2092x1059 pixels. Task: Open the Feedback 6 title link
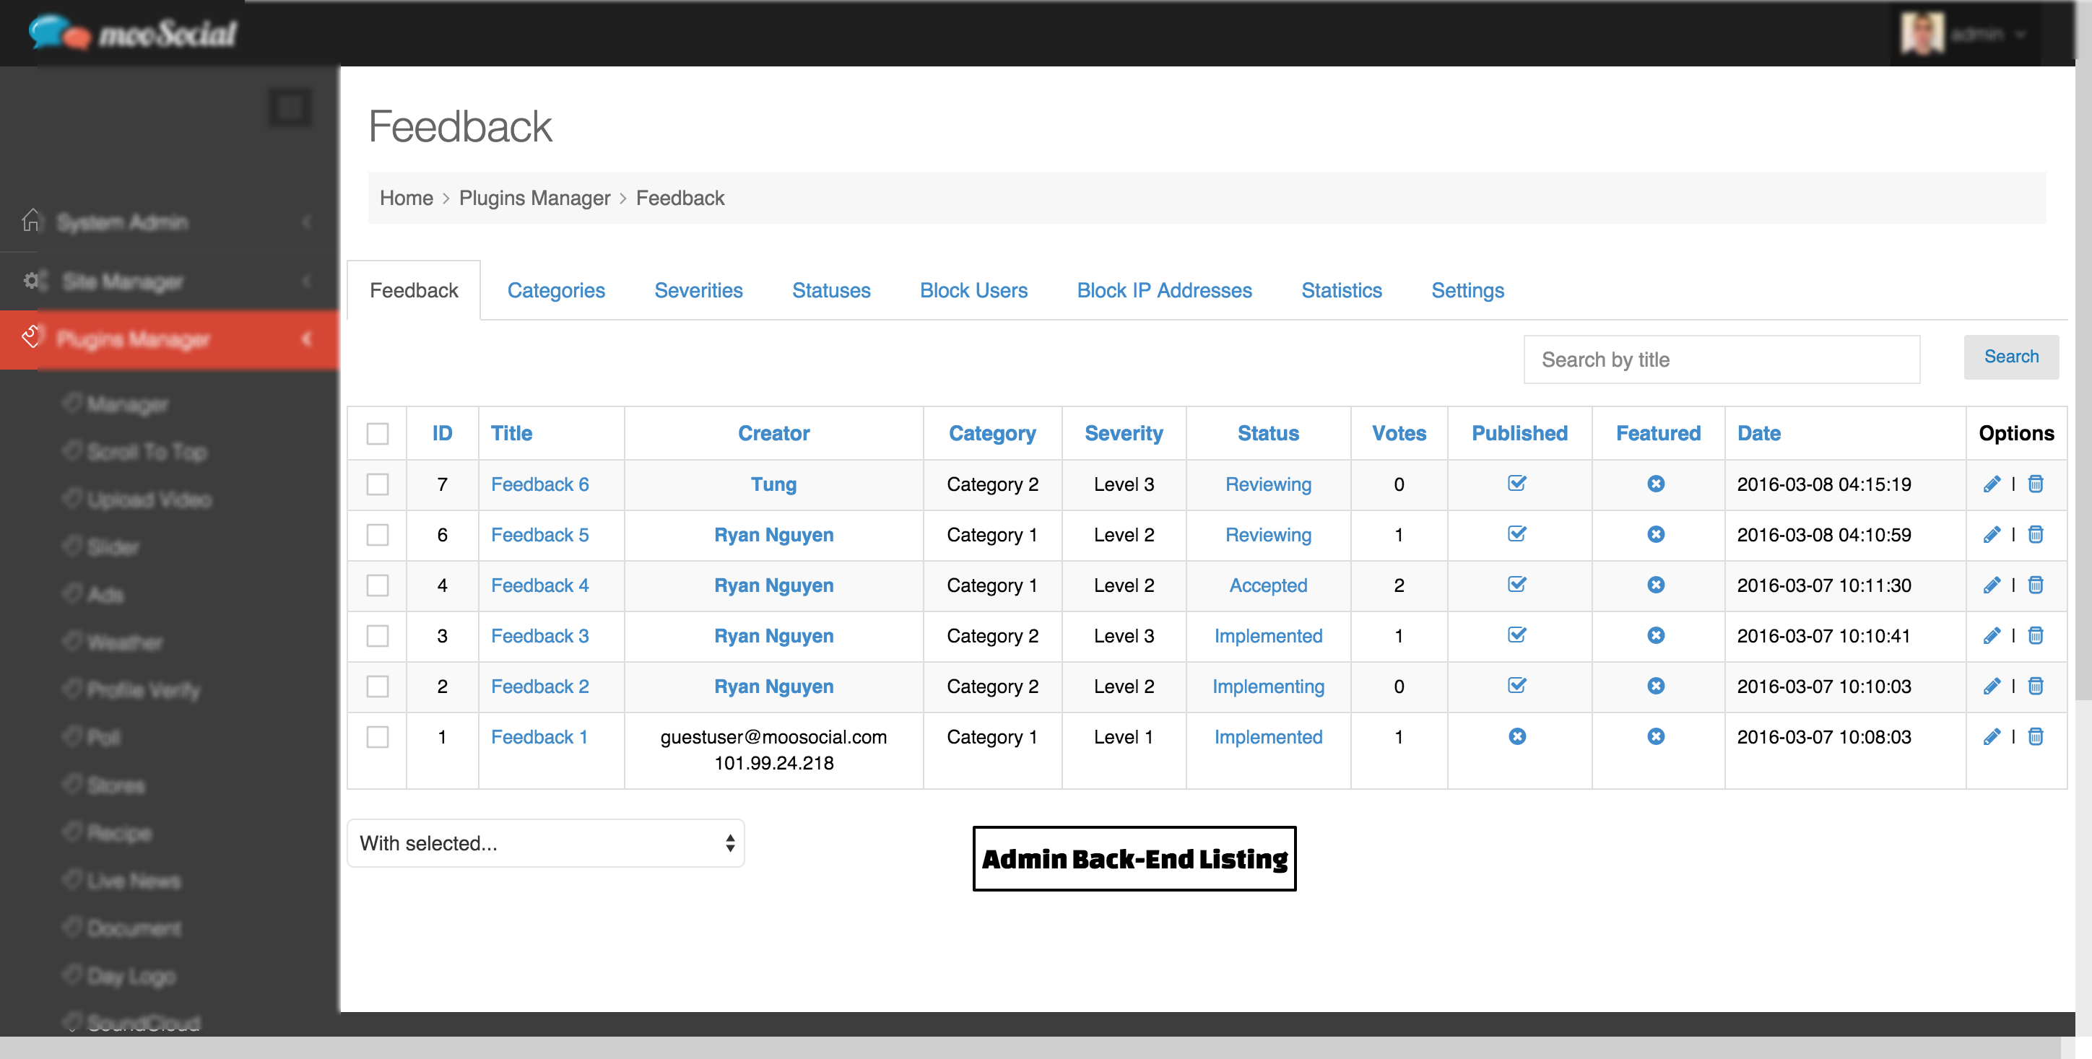(x=540, y=484)
